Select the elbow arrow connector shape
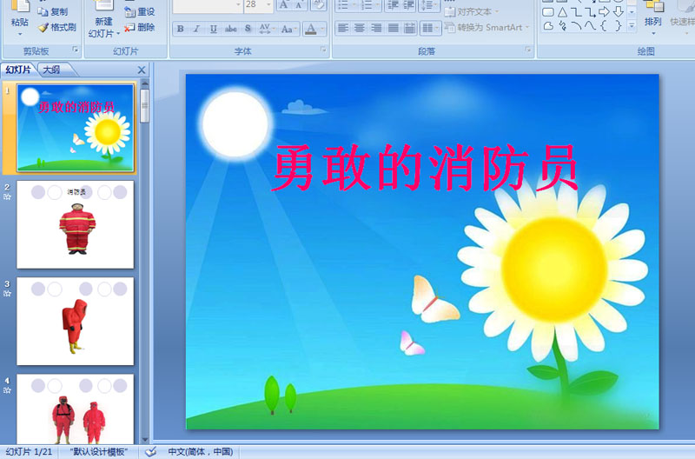This screenshot has width=695, height=459. (590, 12)
